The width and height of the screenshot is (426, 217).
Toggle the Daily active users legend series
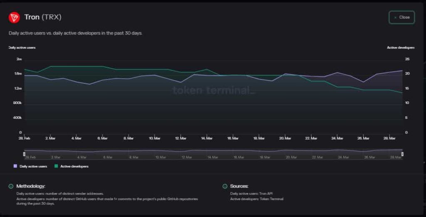click(31, 166)
